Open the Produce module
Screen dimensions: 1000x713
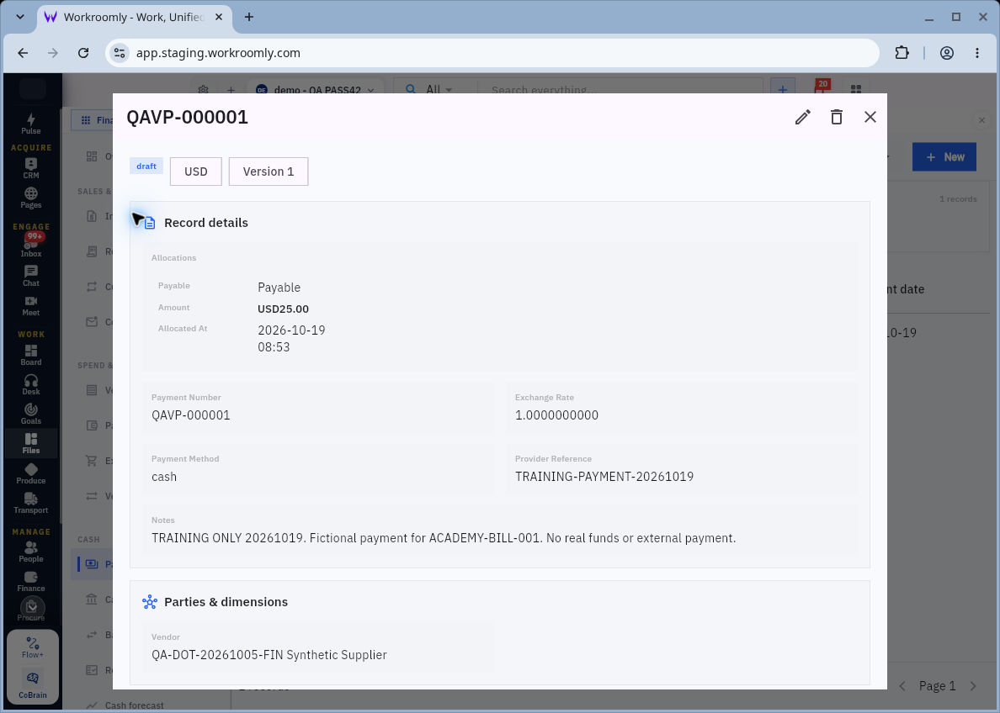pos(30,473)
